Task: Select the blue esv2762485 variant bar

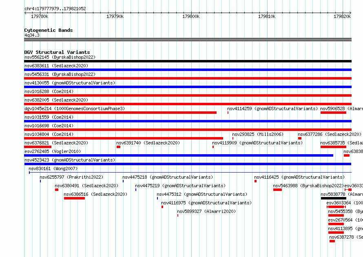Action: click(x=179, y=155)
